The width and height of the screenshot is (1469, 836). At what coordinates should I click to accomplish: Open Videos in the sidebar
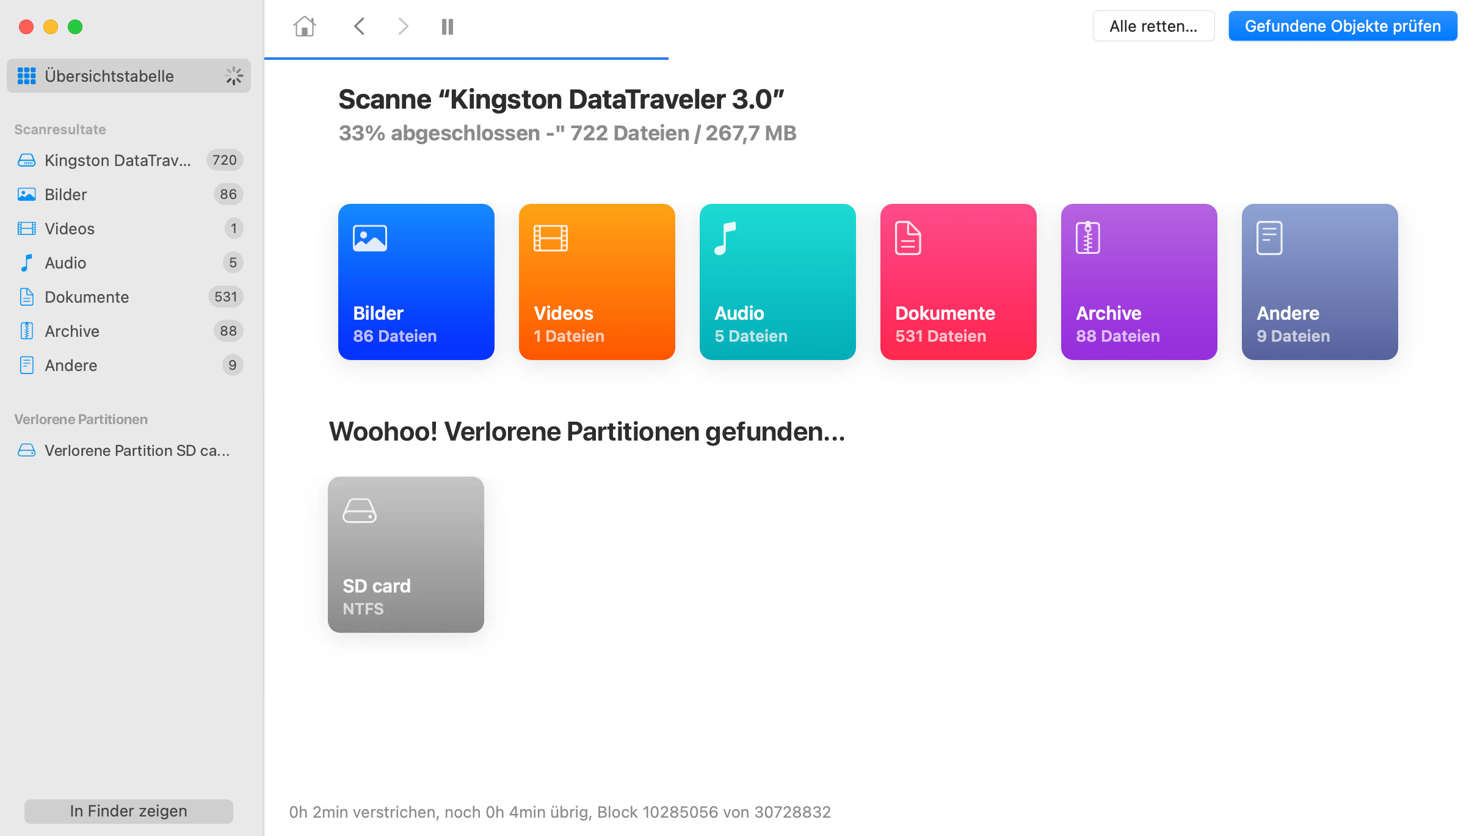(x=129, y=228)
